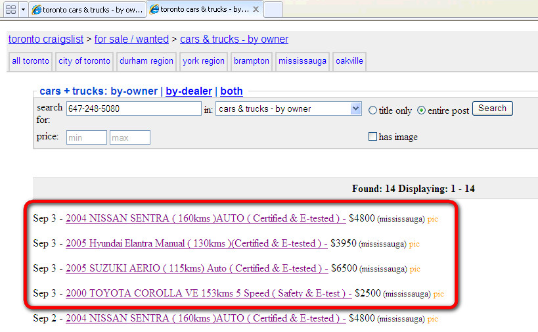Screen dimensions: 538x332
Task: Click pic tag on $6500 Aerio row
Action: pyautogui.click(x=415, y=269)
